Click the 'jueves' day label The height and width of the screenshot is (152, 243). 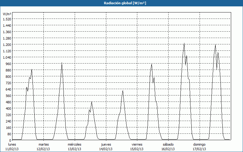106,144
